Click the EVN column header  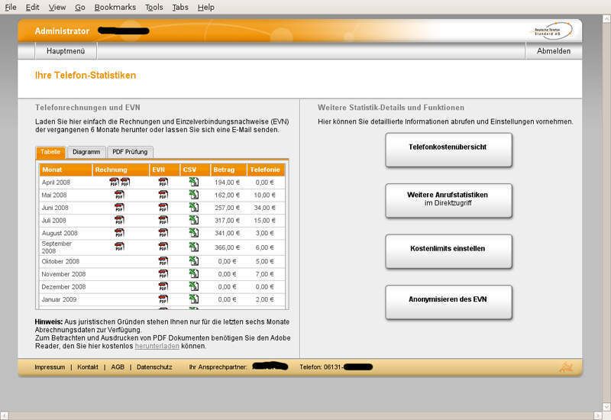point(165,170)
